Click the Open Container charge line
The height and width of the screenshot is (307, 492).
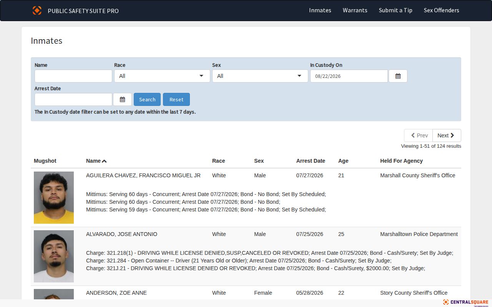[x=239, y=261]
